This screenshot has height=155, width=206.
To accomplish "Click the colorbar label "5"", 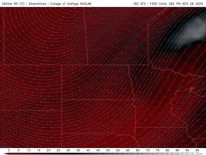I will point(19,150).
